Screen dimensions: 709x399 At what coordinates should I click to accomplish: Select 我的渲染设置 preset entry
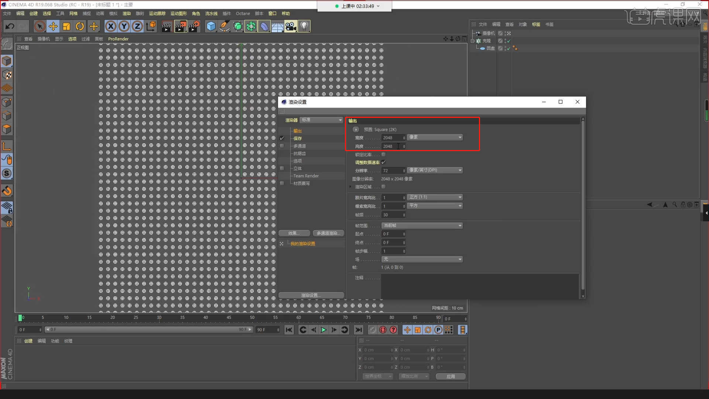(303, 244)
